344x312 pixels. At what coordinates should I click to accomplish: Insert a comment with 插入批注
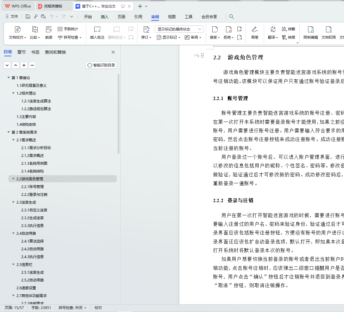(x=97, y=33)
